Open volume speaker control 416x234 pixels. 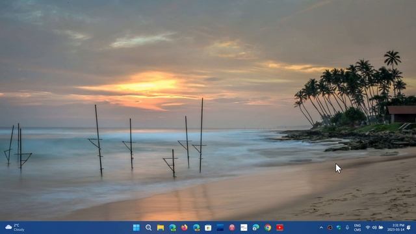pyautogui.click(x=374, y=227)
